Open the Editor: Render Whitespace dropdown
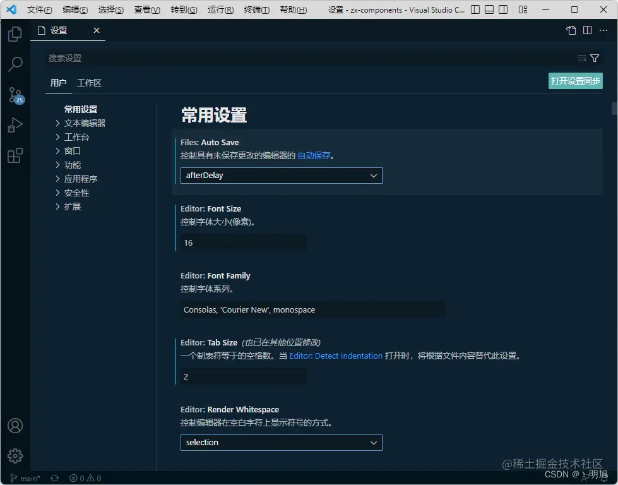618x485 pixels. [281, 442]
